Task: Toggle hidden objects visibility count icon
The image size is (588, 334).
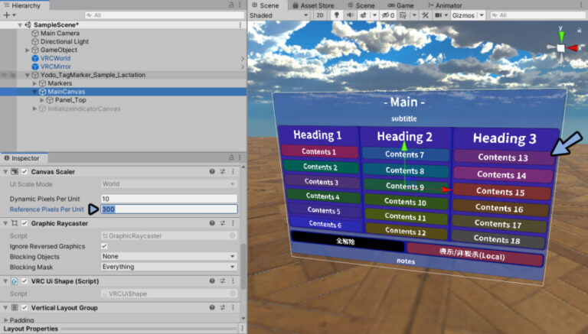Action: point(387,15)
